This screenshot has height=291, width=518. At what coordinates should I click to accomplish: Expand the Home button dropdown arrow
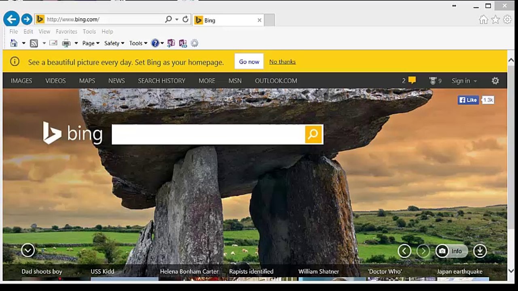click(23, 43)
